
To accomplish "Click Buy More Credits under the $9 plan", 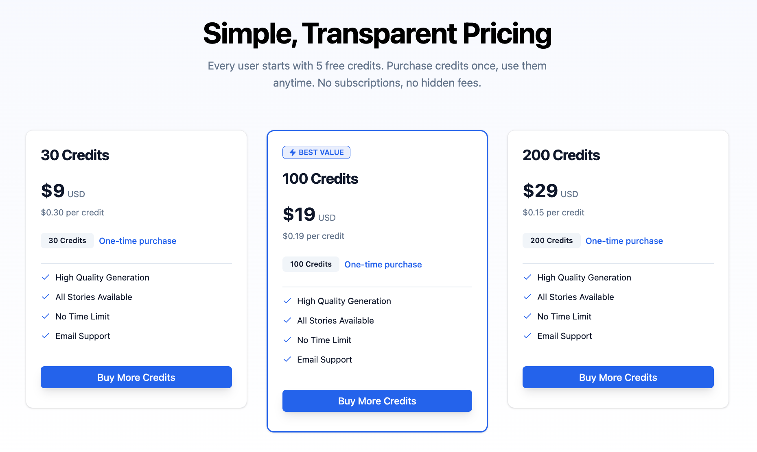I will 136,377.
